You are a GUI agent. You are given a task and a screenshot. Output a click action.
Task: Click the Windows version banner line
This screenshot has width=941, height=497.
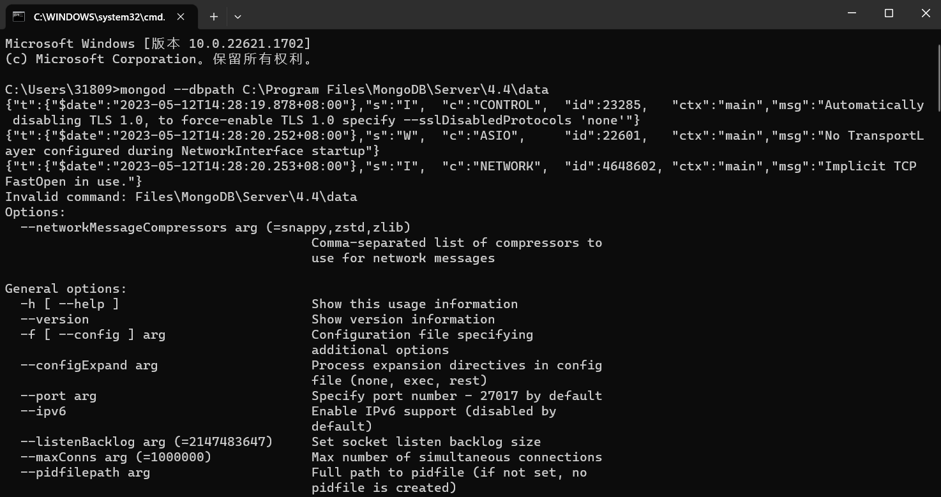tap(157, 43)
